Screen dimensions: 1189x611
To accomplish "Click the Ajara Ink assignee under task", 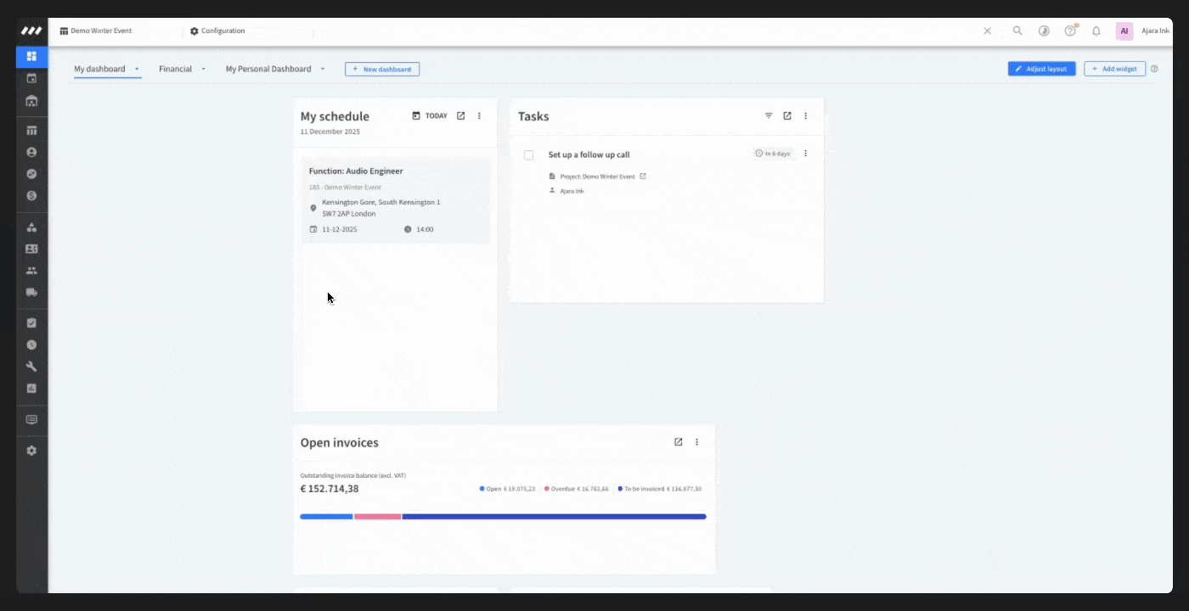I will pos(572,191).
